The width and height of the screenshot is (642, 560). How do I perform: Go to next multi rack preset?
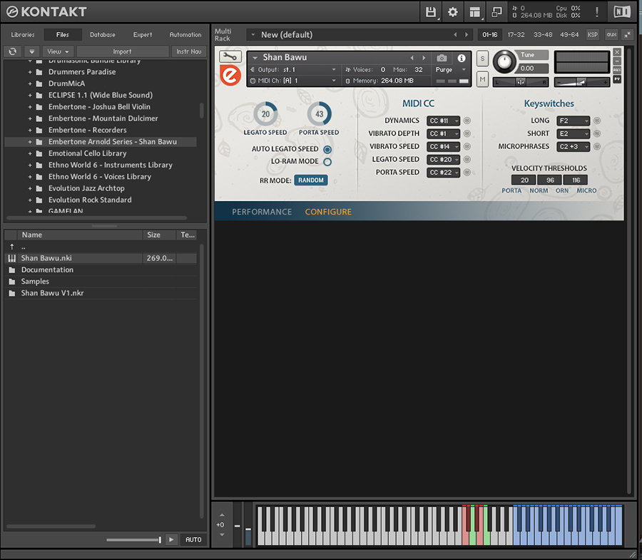click(x=467, y=35)
